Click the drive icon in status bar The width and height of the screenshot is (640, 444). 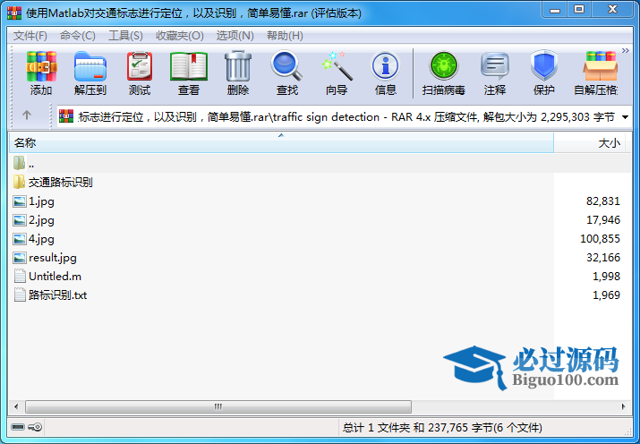pyautogui.click(x=18, y=427)
